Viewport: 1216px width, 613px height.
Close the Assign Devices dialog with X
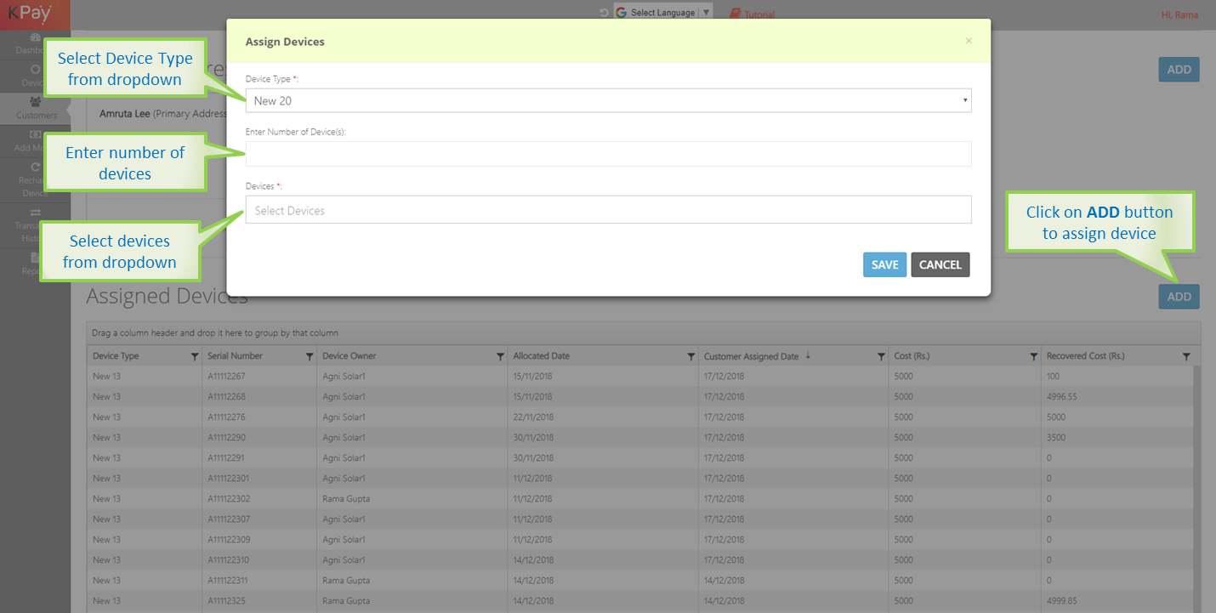pyautogui.click(x=969, y=41)
